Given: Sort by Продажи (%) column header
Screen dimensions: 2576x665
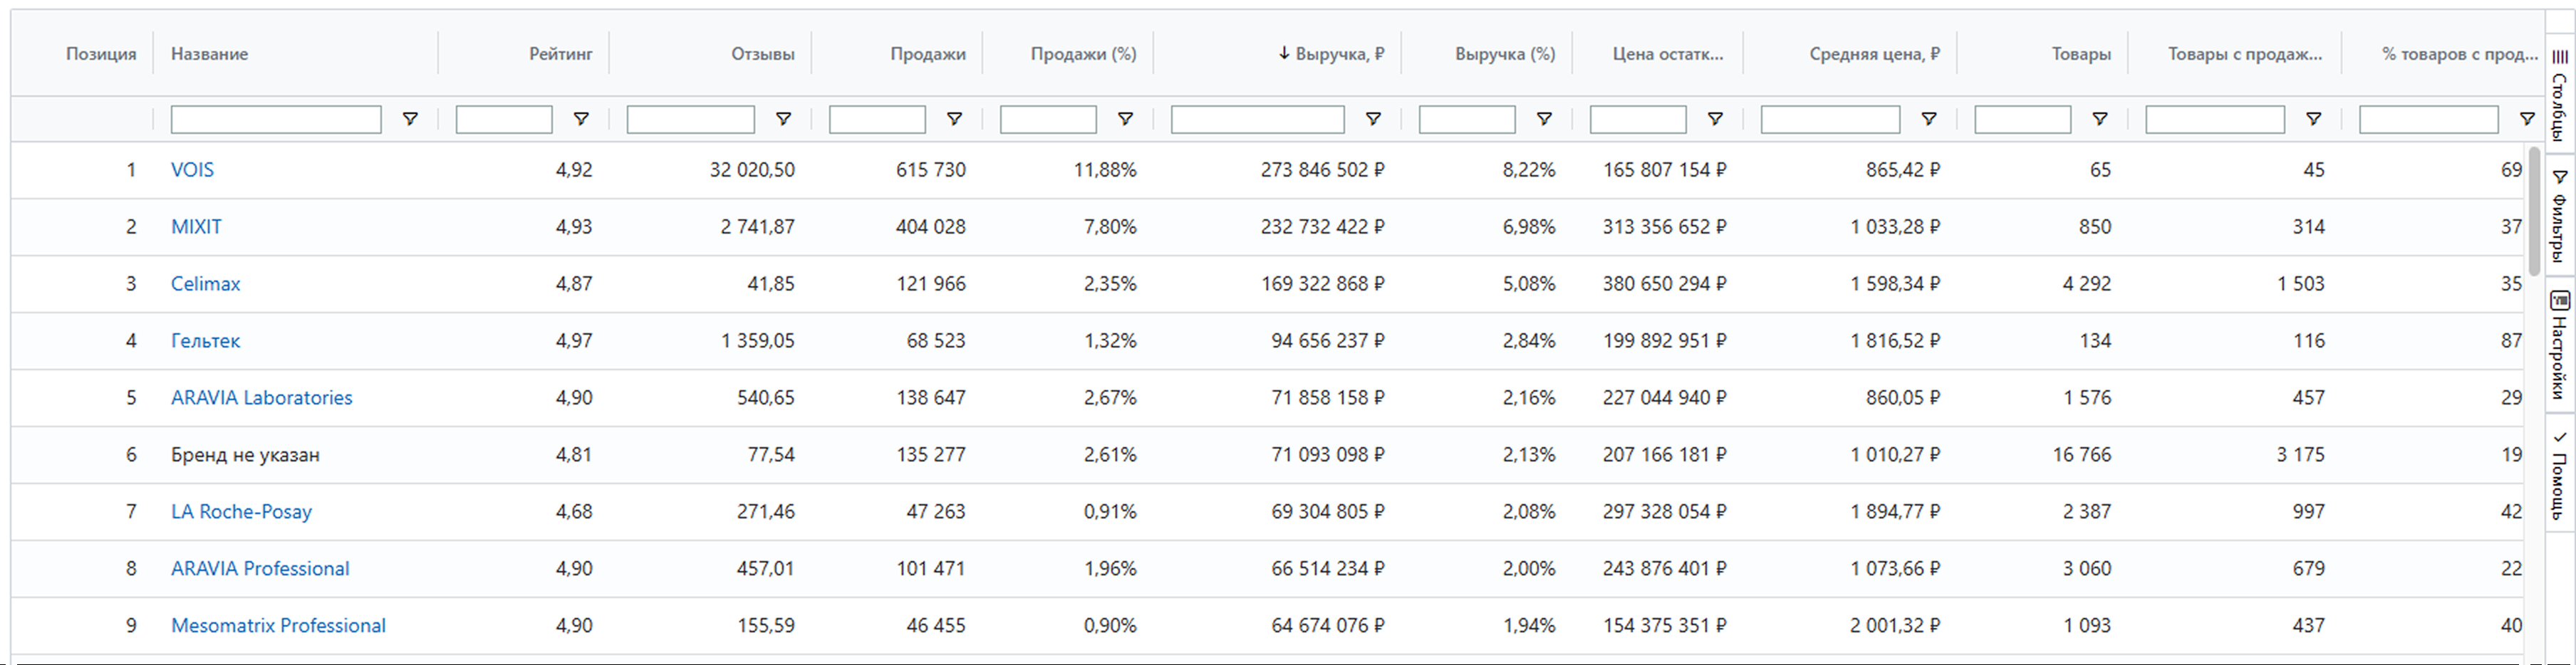Looking at the screenshot, I should (1084, 54).
